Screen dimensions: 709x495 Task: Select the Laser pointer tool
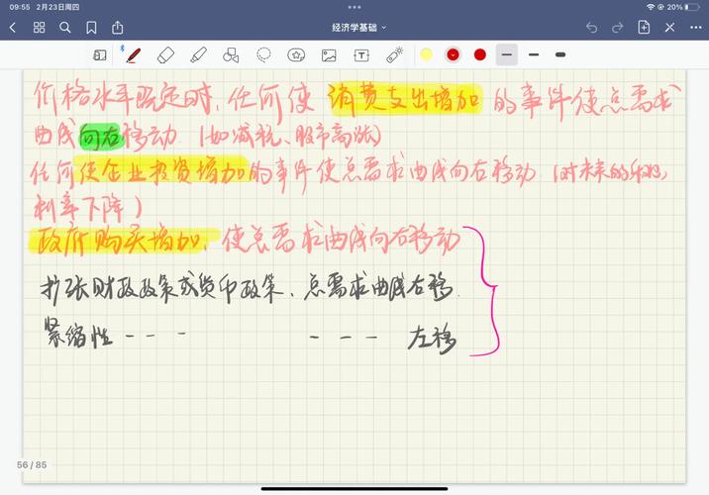pos(394,55)
